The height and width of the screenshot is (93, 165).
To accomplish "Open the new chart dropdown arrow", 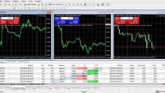I will point(2,4).
